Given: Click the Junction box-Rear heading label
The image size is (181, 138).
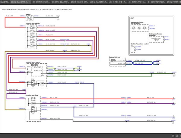Looking at the screenshot, I should (x=32, y=95).
